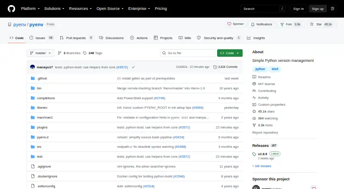Open the bin folder
The width and height of the screenshot is (344, 189).
point(39,88)
